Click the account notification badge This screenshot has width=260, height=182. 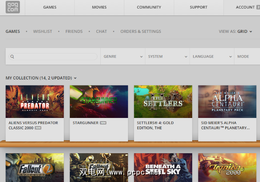click(x=258, y=7)
